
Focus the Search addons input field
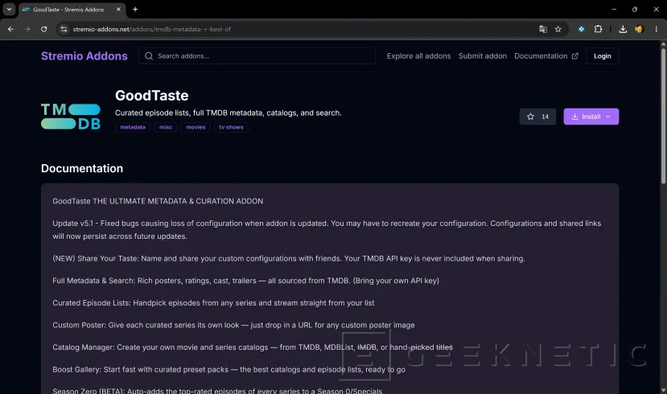coord(257,56)
